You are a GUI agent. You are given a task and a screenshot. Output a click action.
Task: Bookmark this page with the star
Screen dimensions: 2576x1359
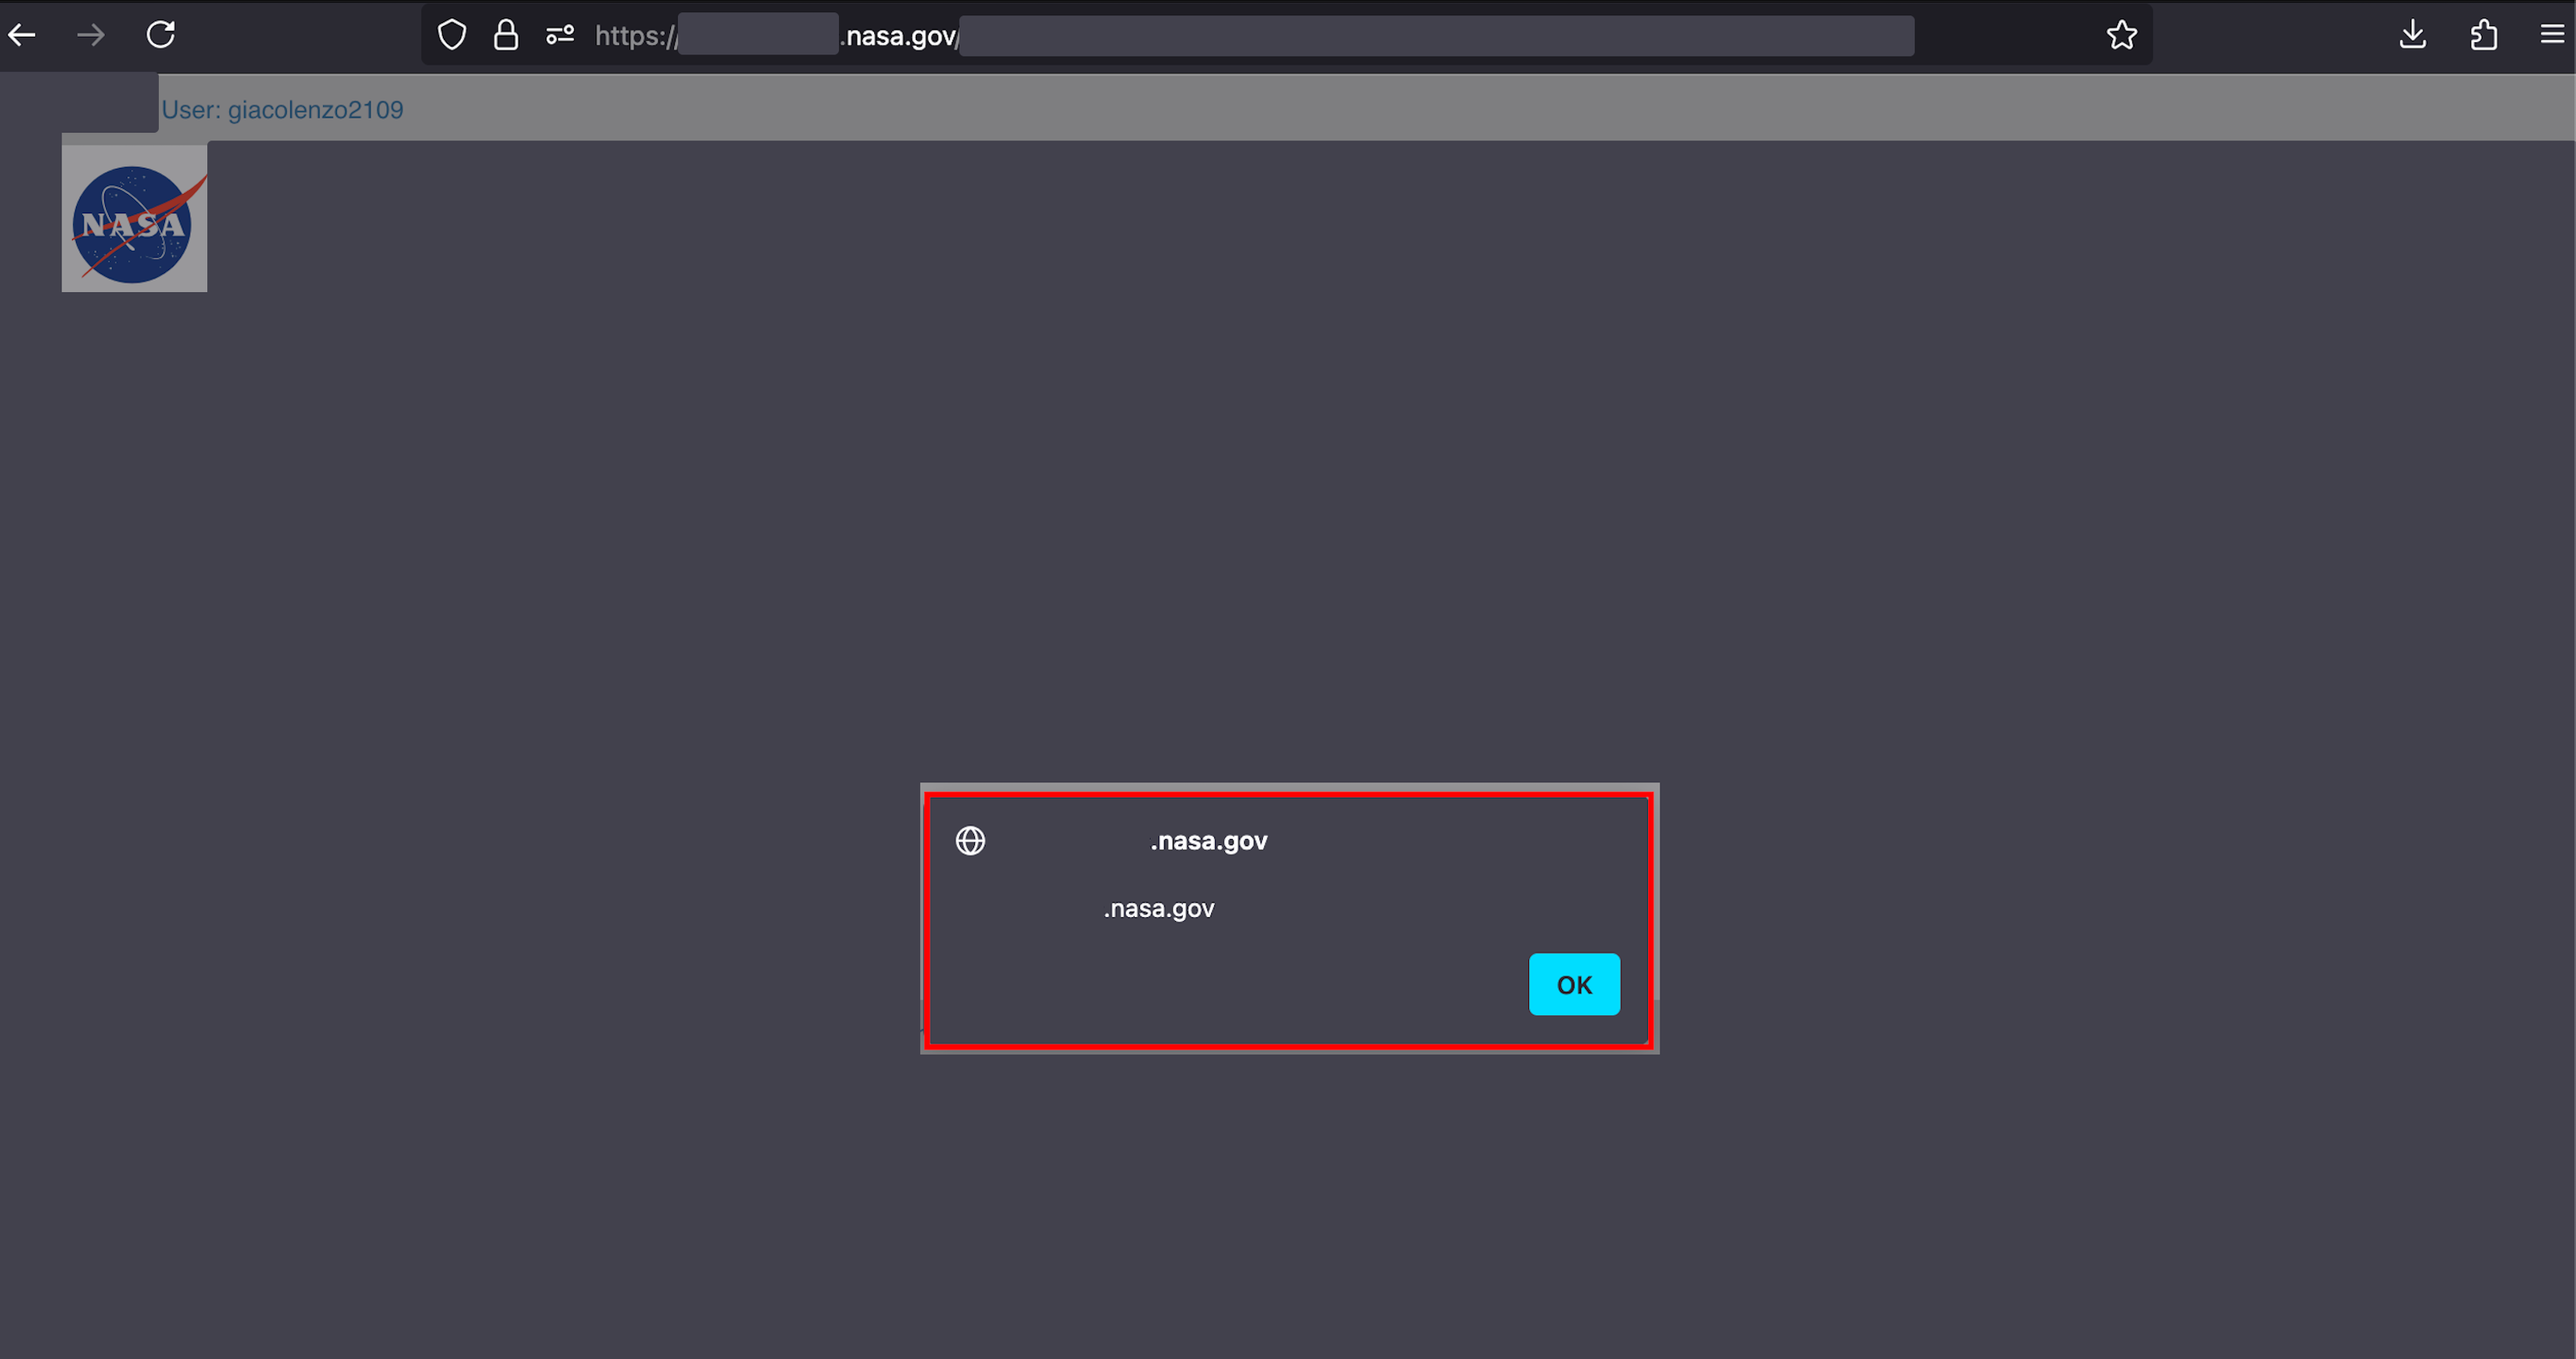(2121, 35)
